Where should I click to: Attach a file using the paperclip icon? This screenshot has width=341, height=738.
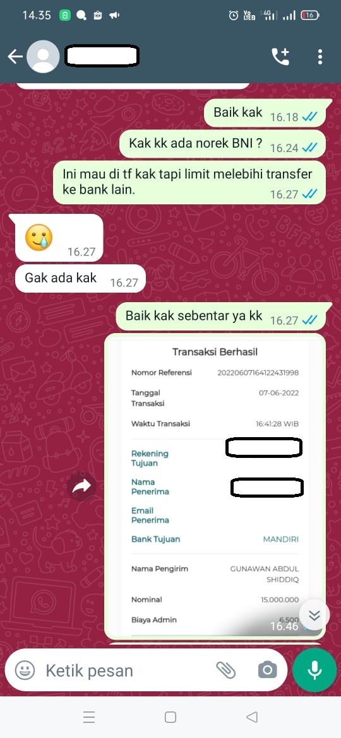coord(225,670)
